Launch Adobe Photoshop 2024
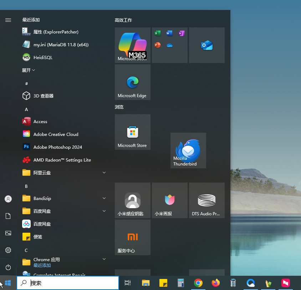Screen dimensions: 301x290 (x=64, y=147)
